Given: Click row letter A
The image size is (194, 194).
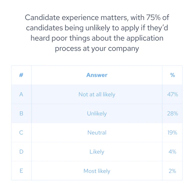Looking at the screenshot, I should (x=21, y=94).
